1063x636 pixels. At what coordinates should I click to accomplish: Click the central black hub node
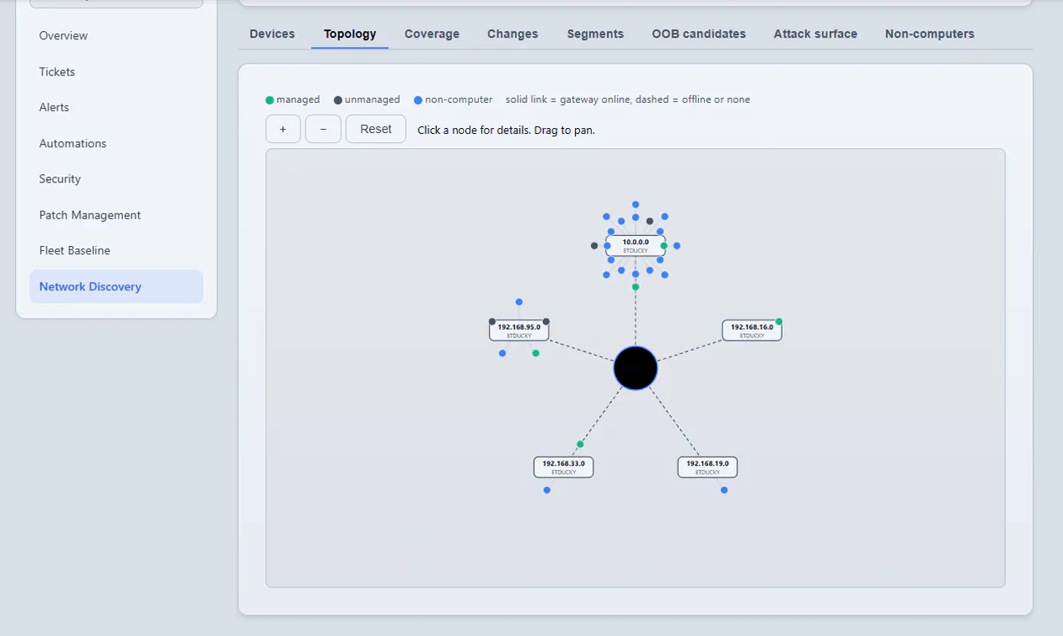click(x=635, y=368)
